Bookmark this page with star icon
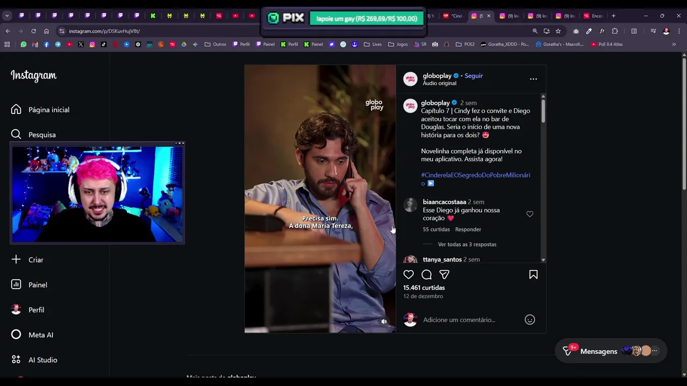 558,31
